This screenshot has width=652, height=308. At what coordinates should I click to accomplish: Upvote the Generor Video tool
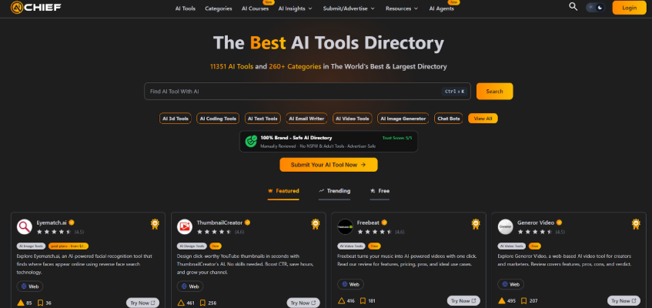[501, 303]
